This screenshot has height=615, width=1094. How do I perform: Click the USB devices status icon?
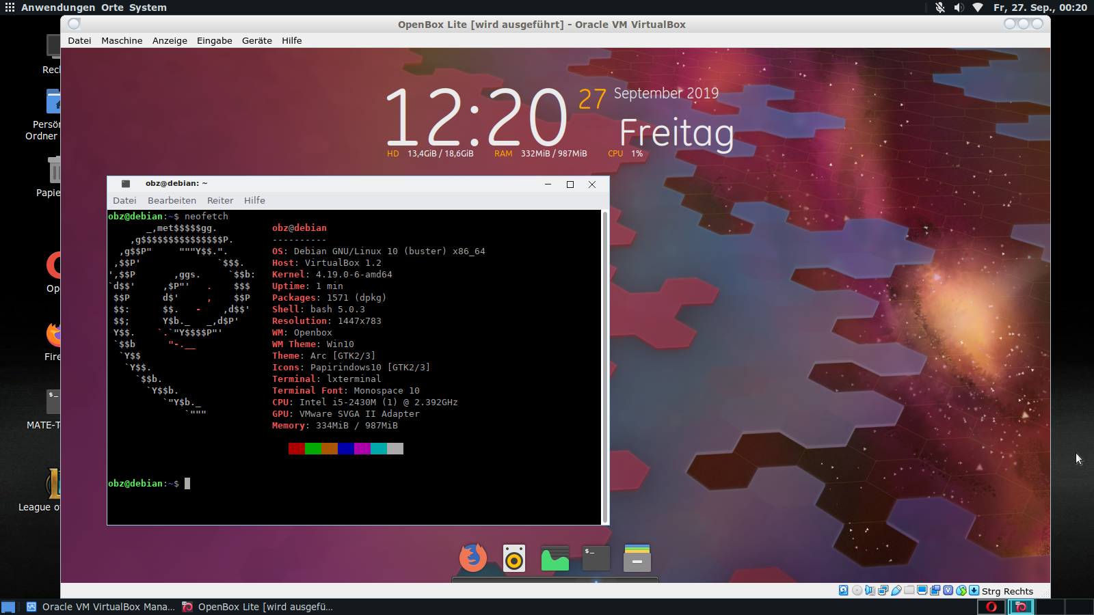(x=896, y=590)
